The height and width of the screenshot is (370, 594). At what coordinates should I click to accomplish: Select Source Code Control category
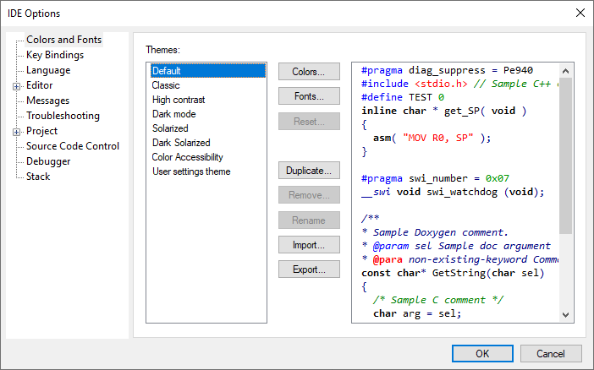72,146
